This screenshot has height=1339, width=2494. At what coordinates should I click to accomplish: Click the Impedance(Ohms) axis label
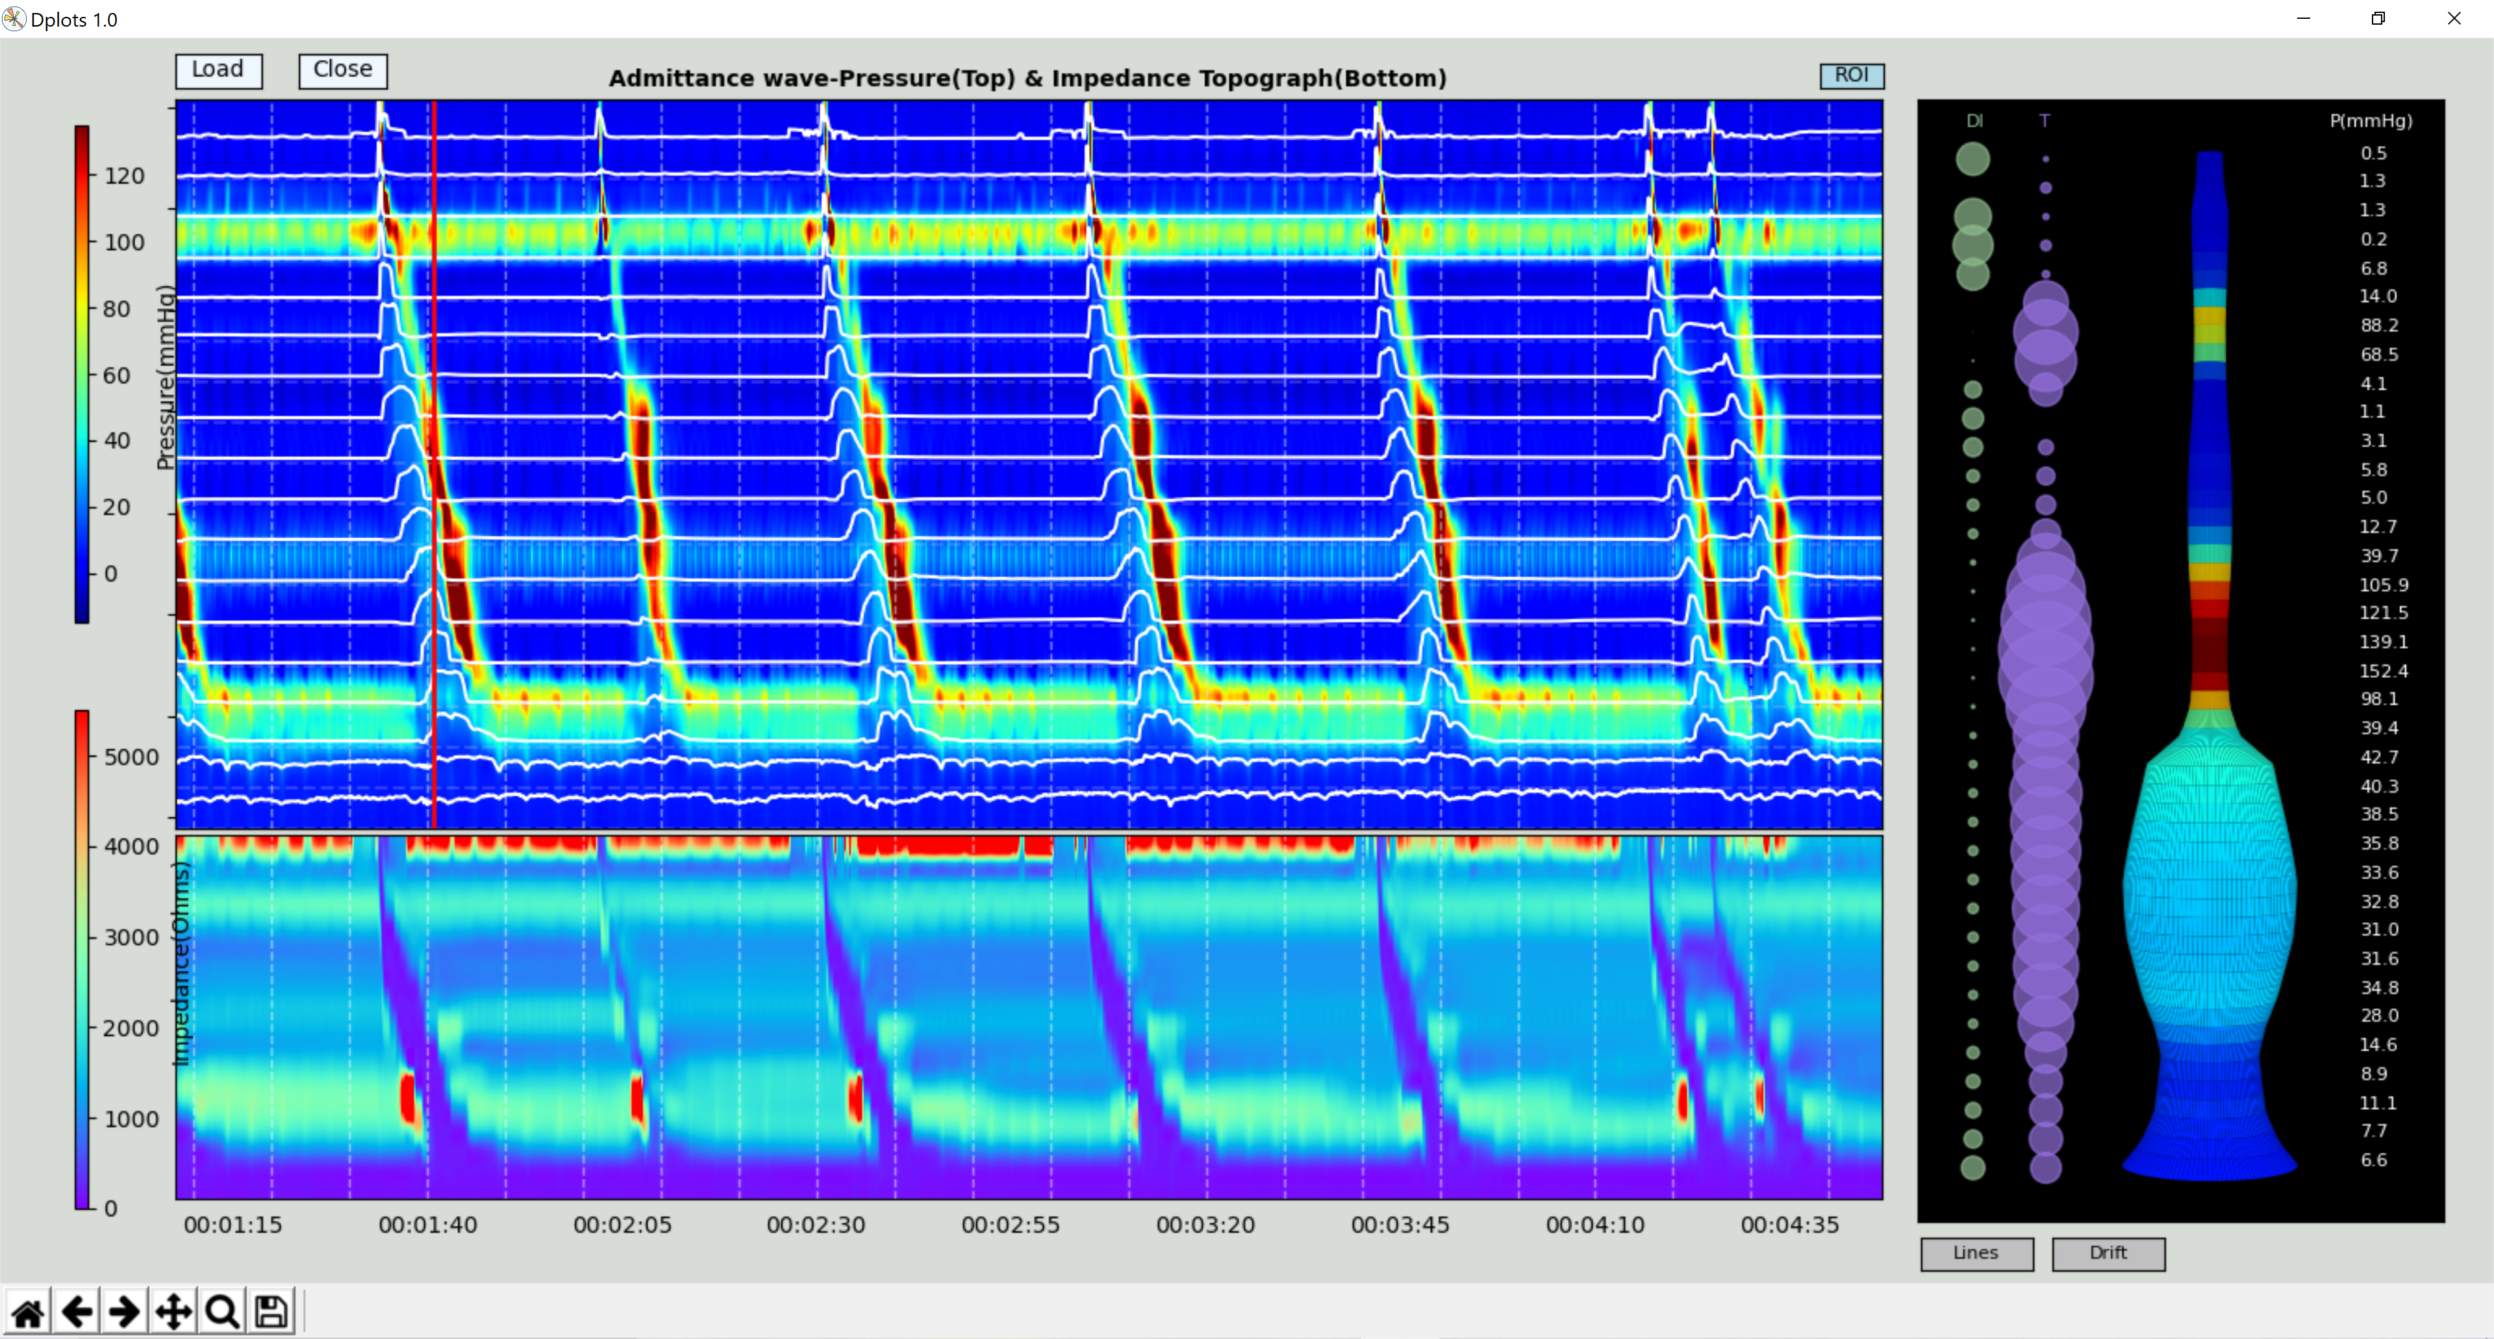(x=181, y=964)
